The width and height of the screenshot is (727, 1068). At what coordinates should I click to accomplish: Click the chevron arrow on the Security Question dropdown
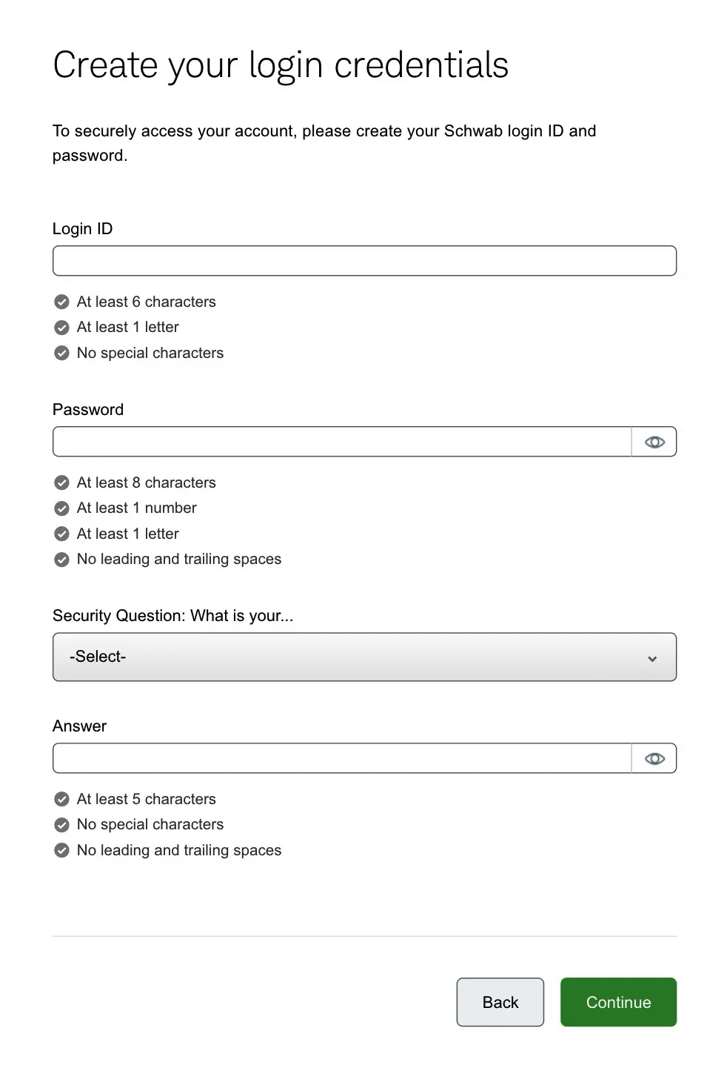click(652, 658)
